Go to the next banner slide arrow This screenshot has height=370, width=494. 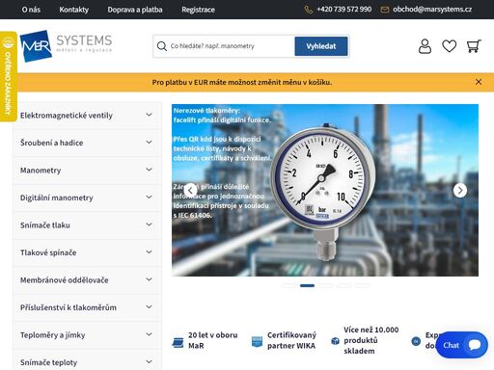(460, 191)
